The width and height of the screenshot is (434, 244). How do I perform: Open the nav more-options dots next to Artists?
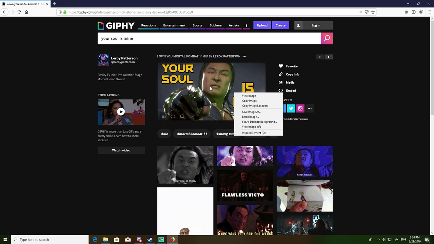(x=246, y=25)
